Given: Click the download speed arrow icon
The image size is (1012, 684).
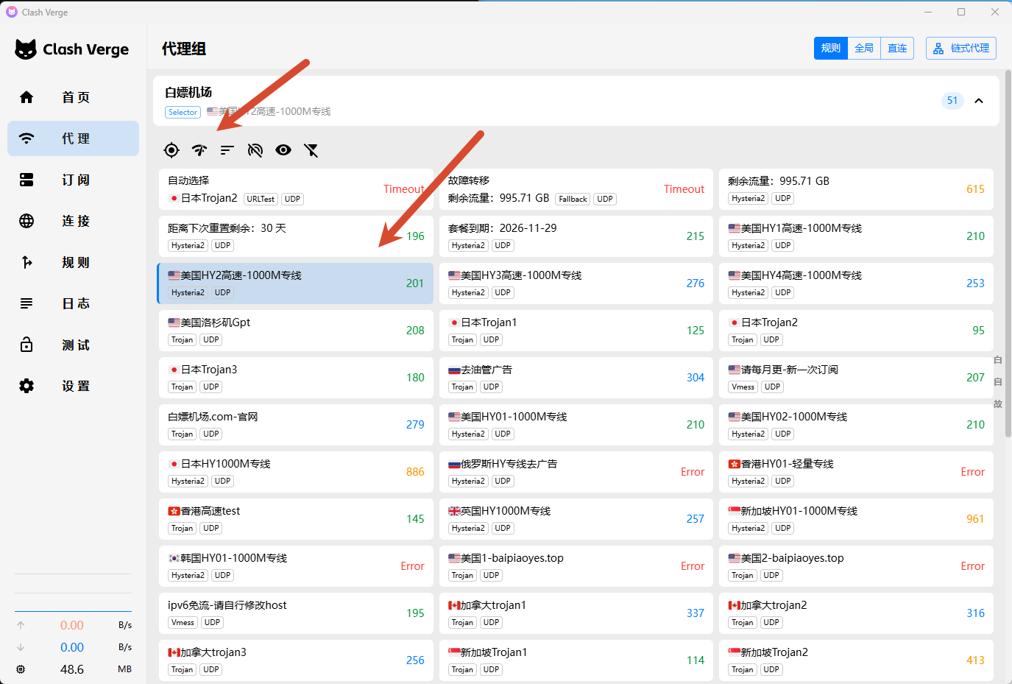Looking at the screenshot, I should (x=21, y=647).
